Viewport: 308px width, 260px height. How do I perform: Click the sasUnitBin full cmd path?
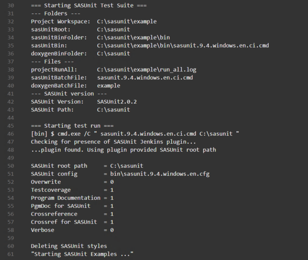point(183,46)
